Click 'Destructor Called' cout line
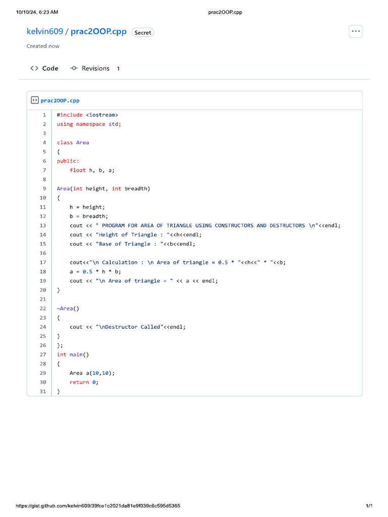This screenshot has width=388, height=517. pyautogui.click(x=128, y=327)
